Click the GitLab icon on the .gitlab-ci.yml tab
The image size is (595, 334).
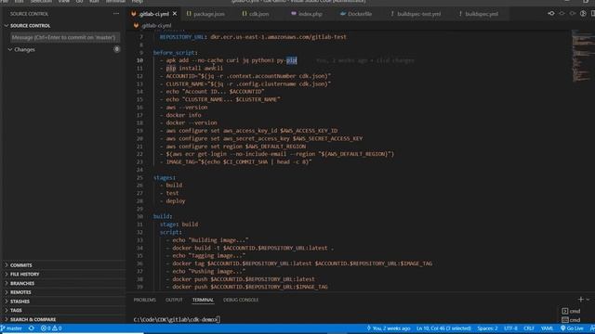[134, 14]
